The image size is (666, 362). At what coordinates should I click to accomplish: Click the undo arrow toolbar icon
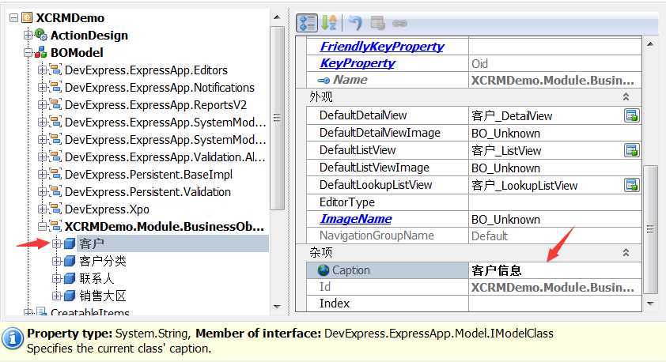355,23
